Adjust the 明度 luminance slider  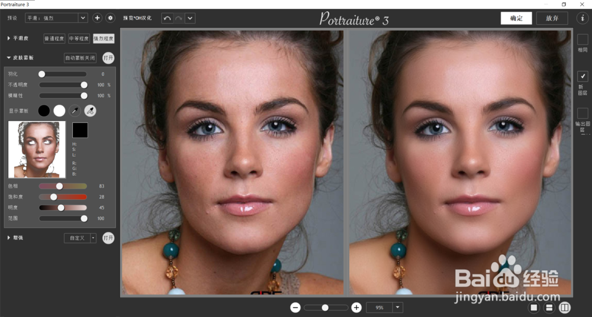point(63,208)
